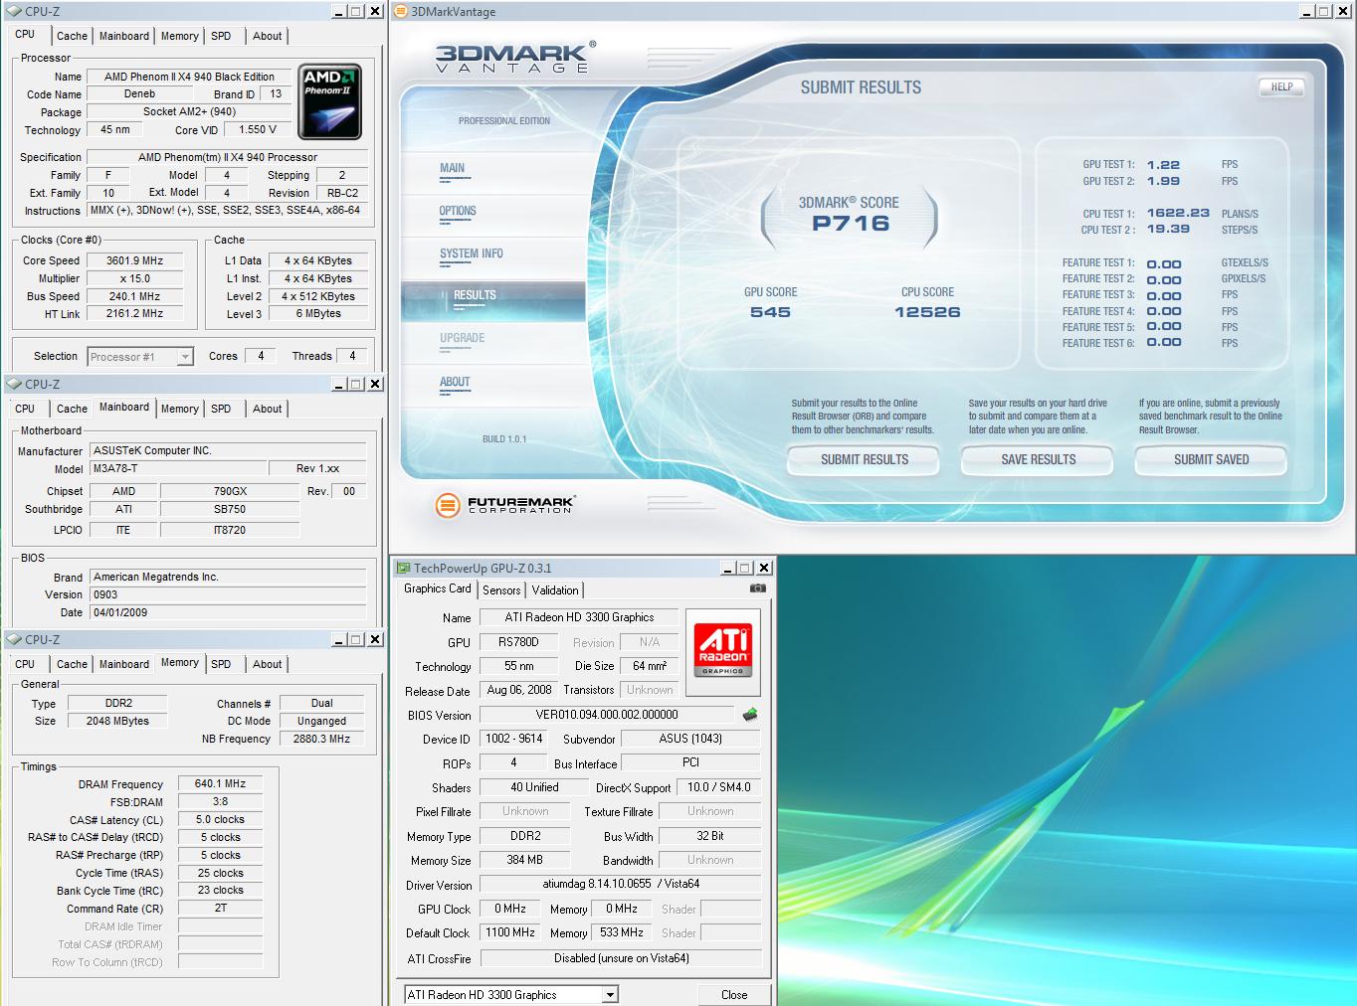Click the Core VID value 1.550 V

pos(259,129)
